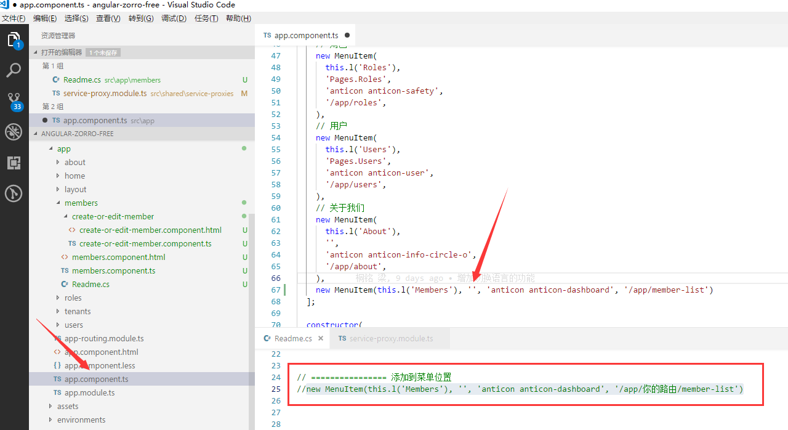The image size is (788, 430).
Task: Open the 文件(F) menu
Action: pos(14,18)
